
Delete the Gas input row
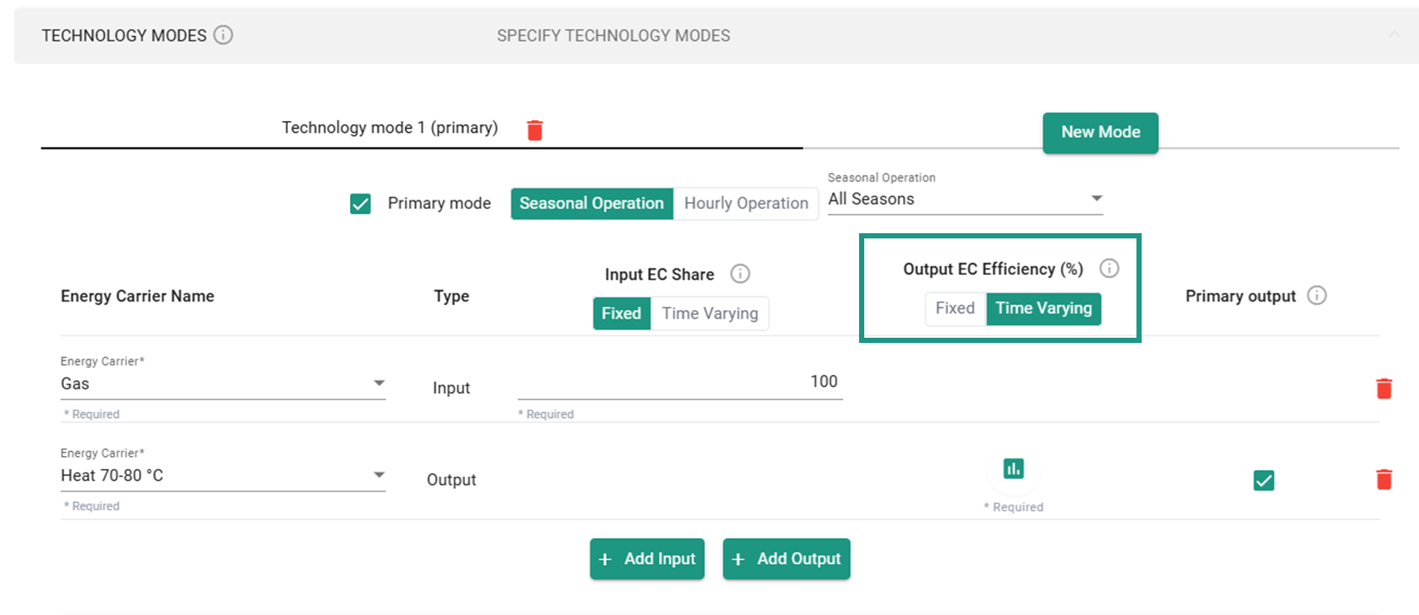click(1384, 389)
